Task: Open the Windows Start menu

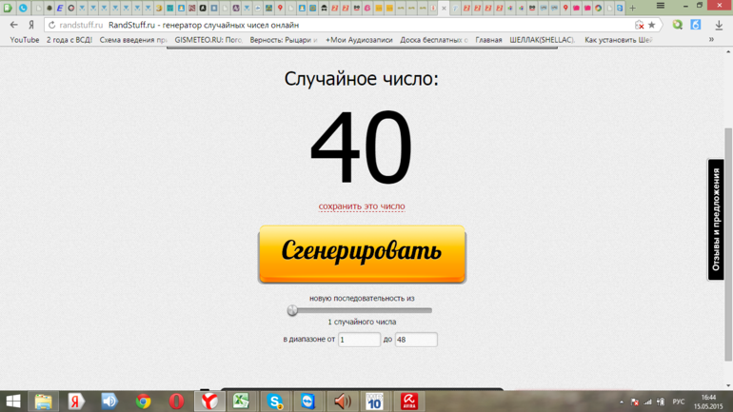Action: pos(13,402)
